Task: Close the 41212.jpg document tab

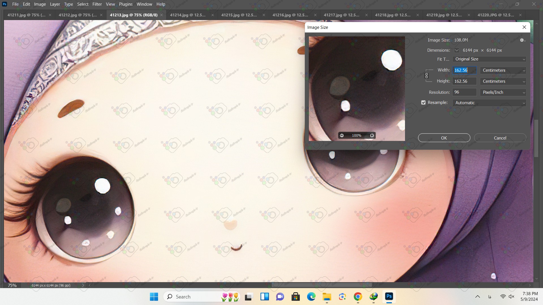Action: [x=101, y=15]
